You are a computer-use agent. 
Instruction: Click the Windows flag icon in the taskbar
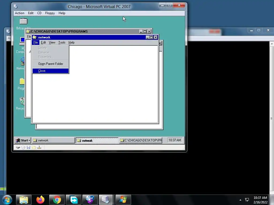(123, 200)
